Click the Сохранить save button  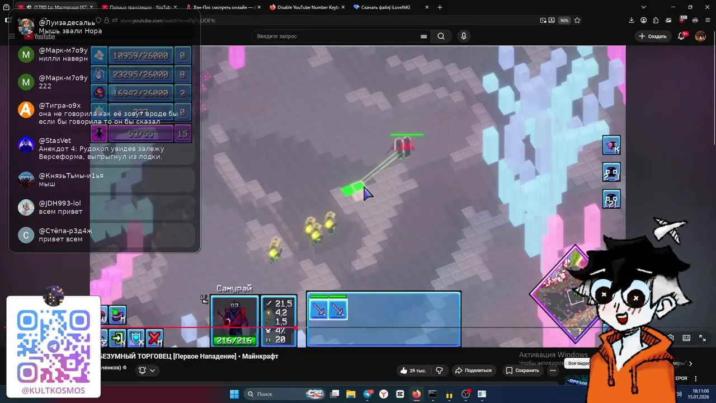pyautogui.click(x=522, y=371)
